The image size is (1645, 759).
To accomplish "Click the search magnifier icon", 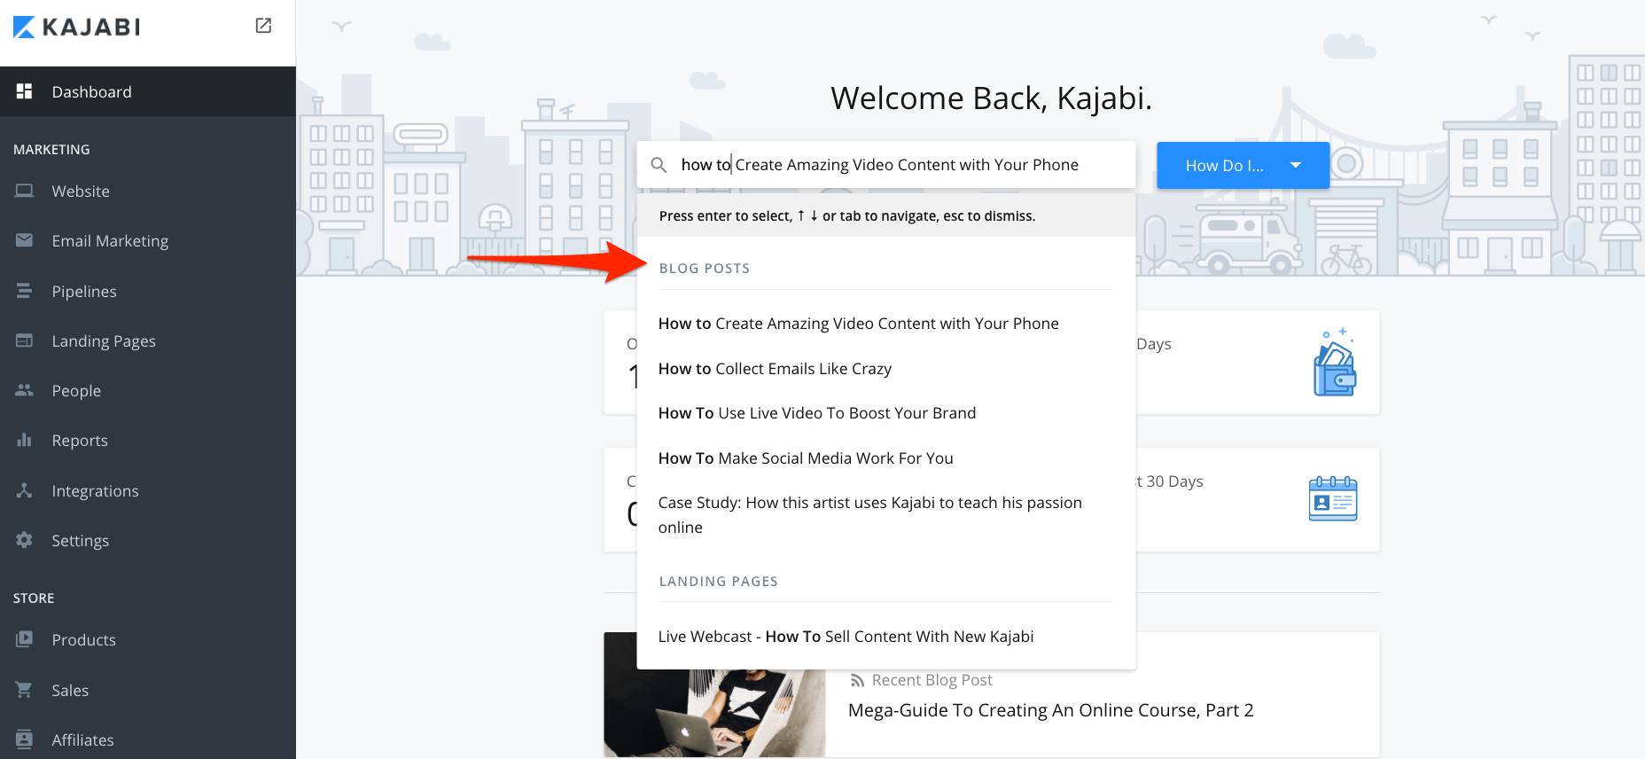I will (659, 165).
